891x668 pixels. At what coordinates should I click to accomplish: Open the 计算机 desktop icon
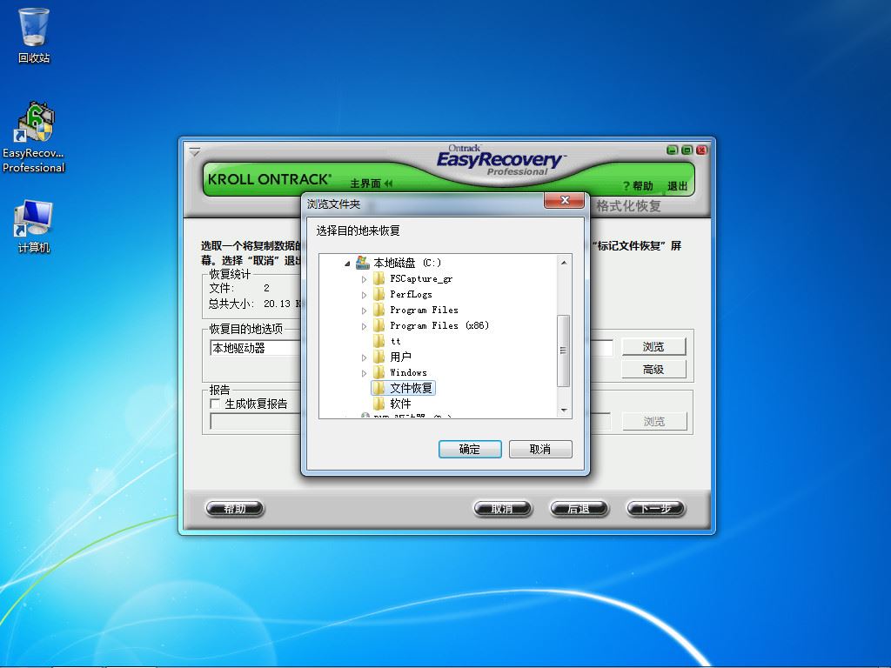34,226
